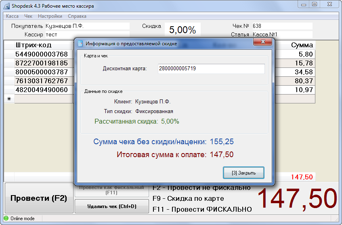
Task: Click Провести как фискальный (F11) button
Action: (112, 191)
